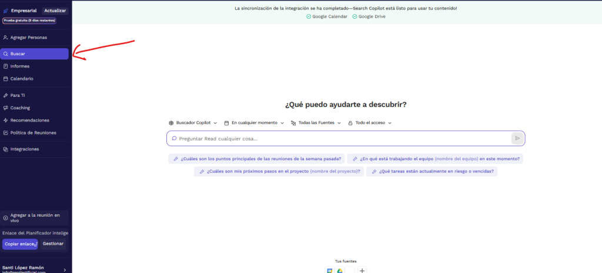This screenshot has height=273, width=602.
Task: Open Política de Reuniones
Action: [35, 133]
